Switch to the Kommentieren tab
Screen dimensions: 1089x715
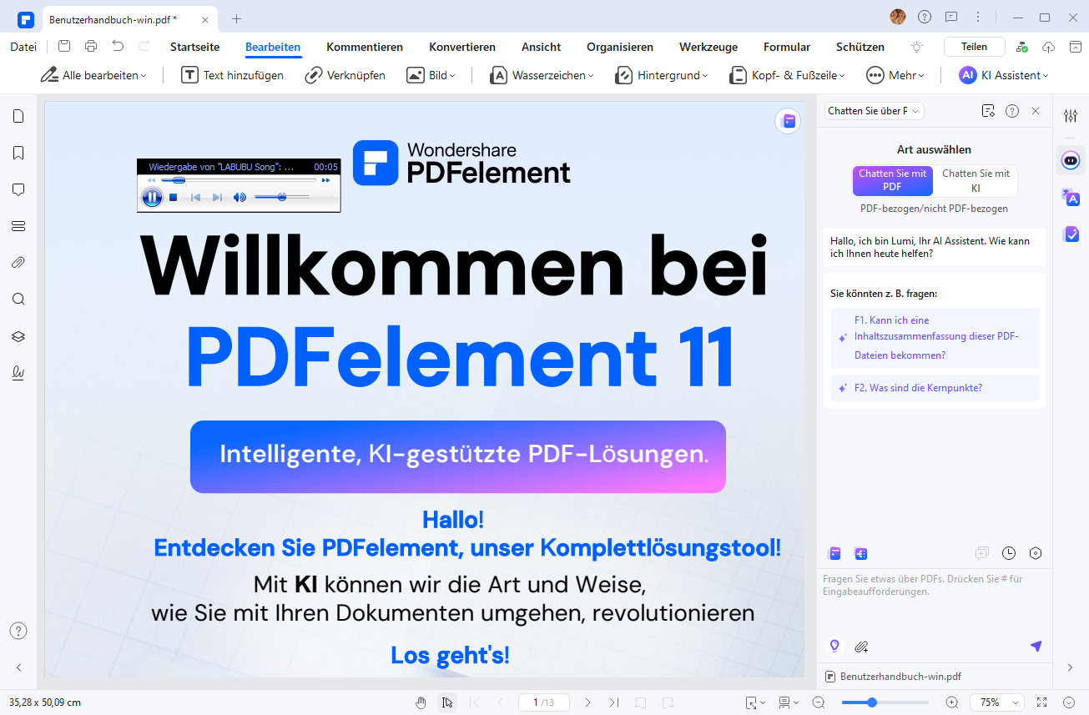[x=365, y=47]
